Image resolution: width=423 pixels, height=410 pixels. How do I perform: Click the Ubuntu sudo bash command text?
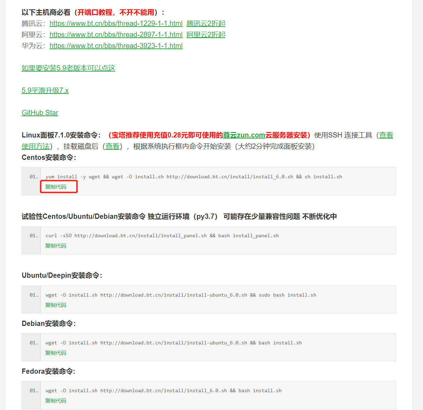click(x=181, y=295)
